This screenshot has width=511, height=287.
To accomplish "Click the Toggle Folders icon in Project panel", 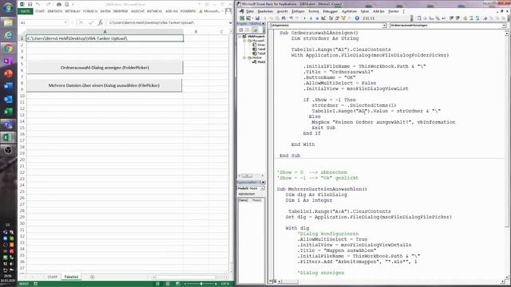I will [255, 30].
